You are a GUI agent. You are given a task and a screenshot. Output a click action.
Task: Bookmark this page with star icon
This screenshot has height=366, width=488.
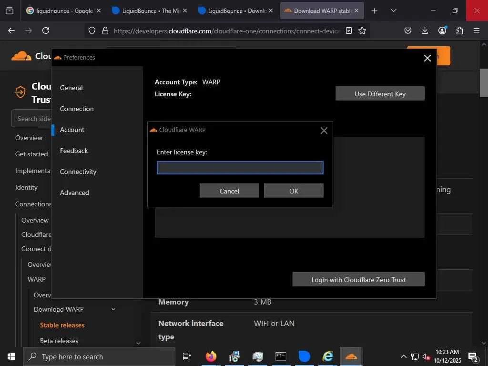(362, 30)
